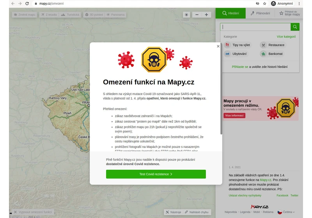Open the Více kategorií link
The image size is (312, 218).
(x=286, y=37)
